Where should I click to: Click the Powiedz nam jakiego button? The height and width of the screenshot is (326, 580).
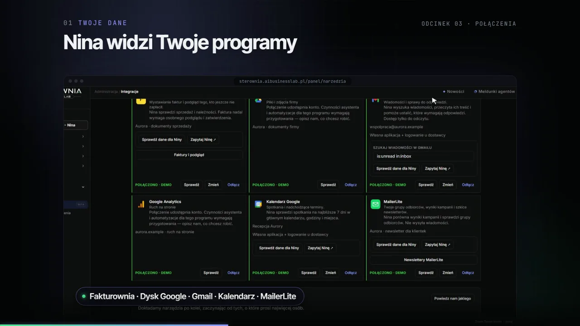[453, 298]
